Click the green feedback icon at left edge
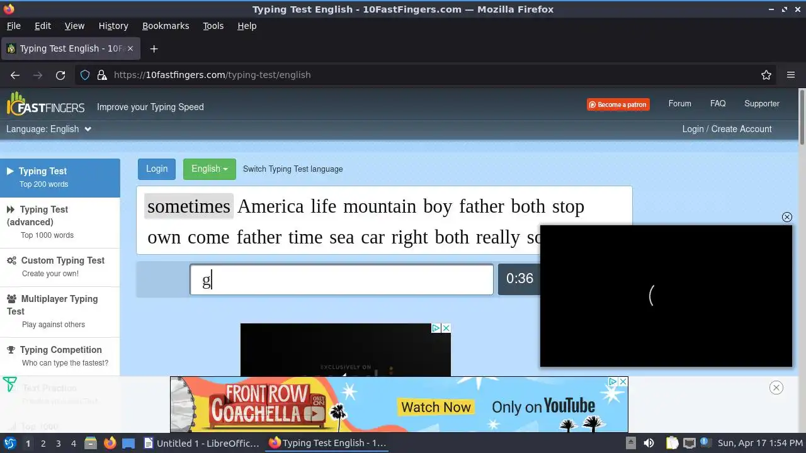The image size is (806, 453). [x=9, y=384]
